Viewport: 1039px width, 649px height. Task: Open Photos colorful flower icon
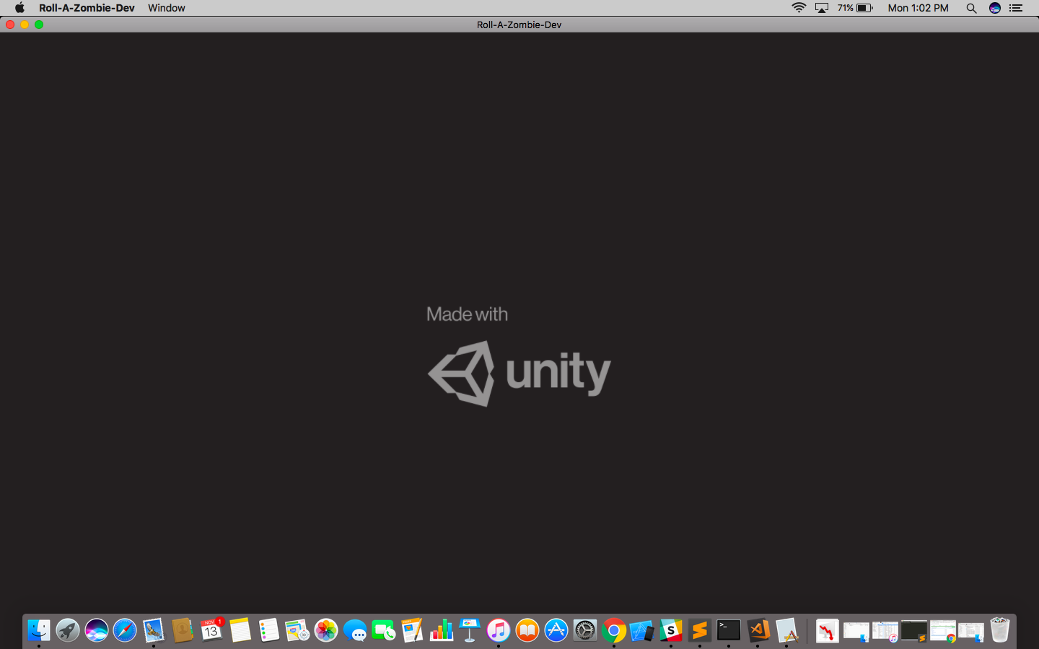click(x=326, y=630)
